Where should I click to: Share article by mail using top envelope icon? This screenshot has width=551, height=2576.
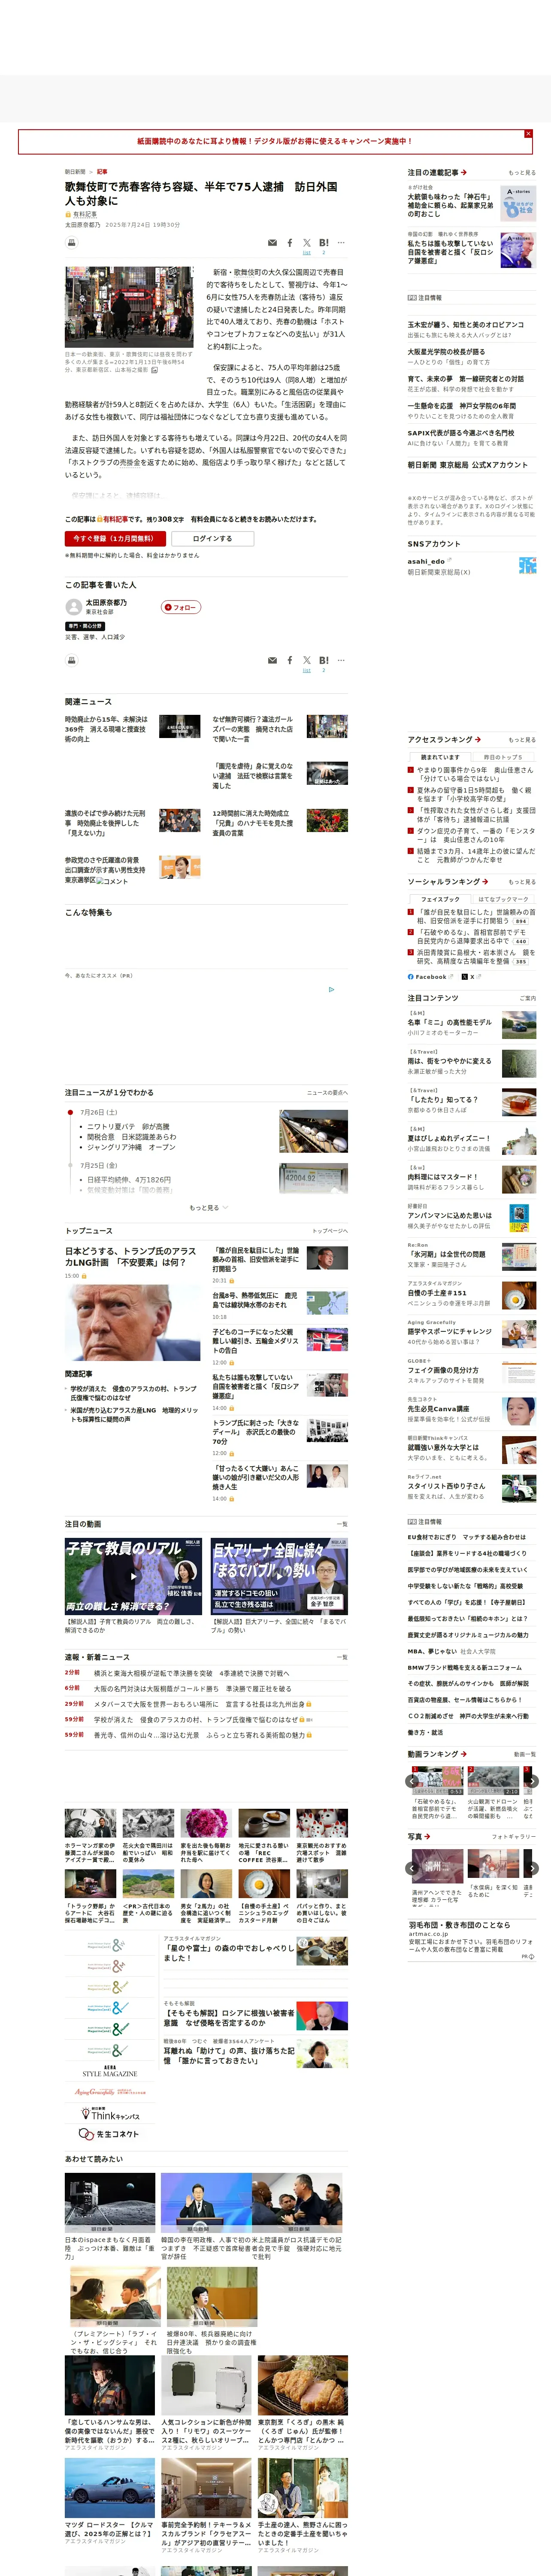pyautogui.click(x=272, y=243)
